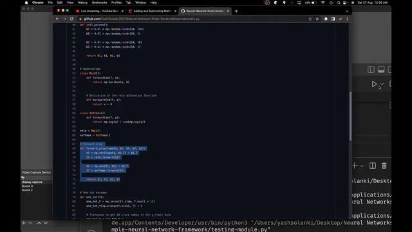Image resolution: width=412 pixels, height=232 pixels.
Task: Reload the GitHub page
Action: [71, 19]
